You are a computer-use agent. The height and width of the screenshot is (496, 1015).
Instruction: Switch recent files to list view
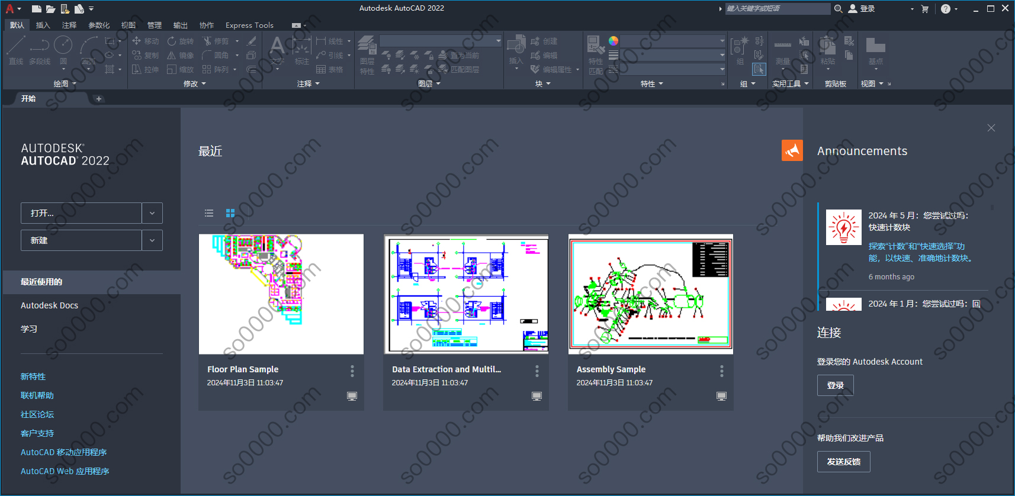tap(209, 213)
